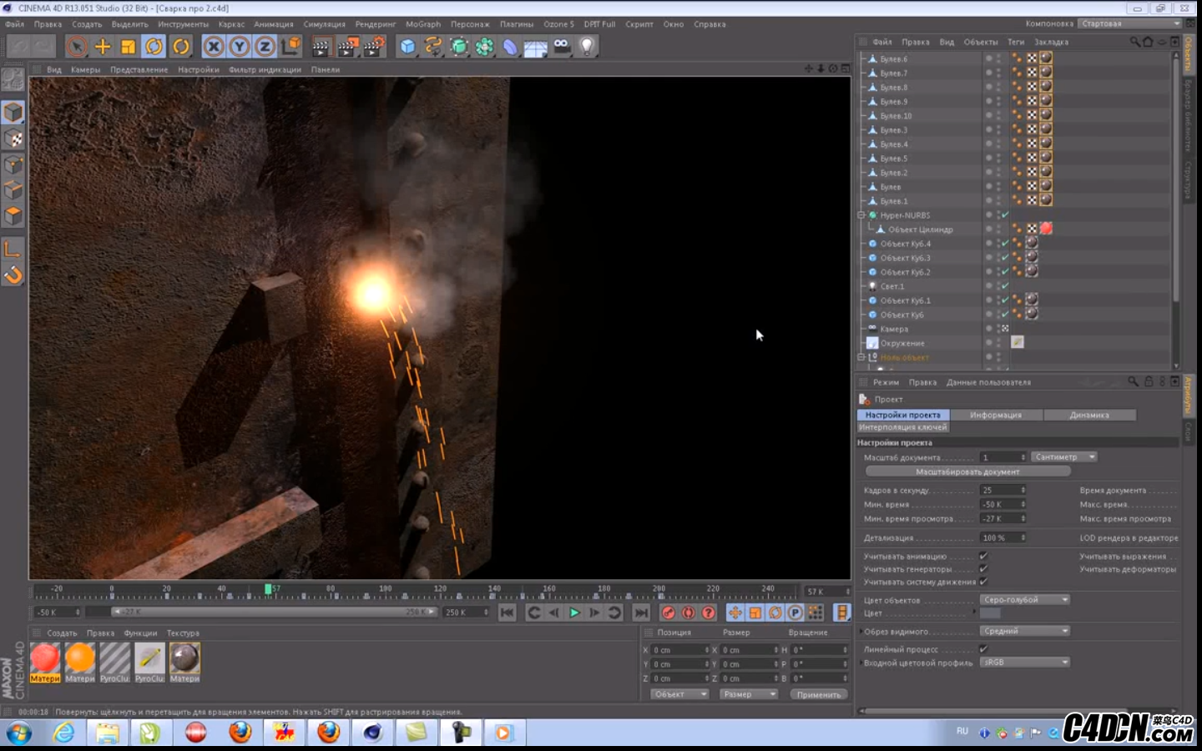The image size is (1202, 751).
Task: Switch to the Динамика tab
Action: click(1089, 415)
